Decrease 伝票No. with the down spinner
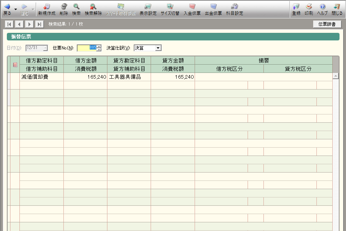346x231 pixels. click(x=99, y=49)
